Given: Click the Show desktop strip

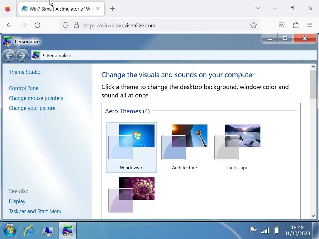Looking at the screenshot, I should (x=316, y=231).
